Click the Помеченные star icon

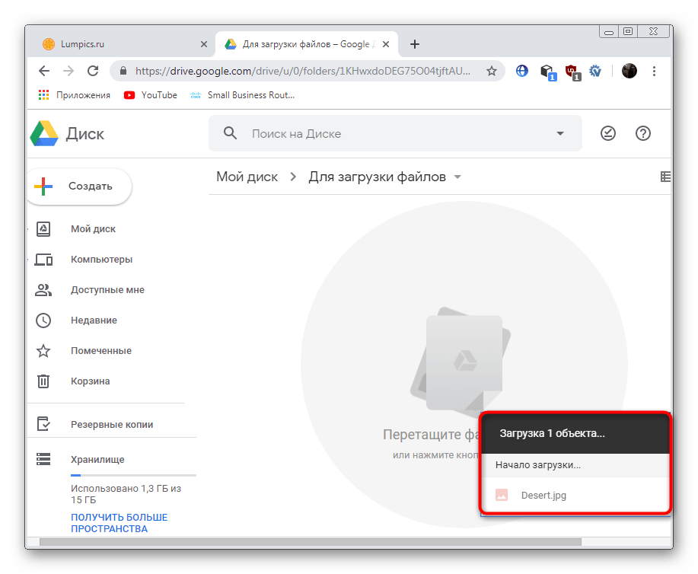pyautogui.click(x=43, y=351)
